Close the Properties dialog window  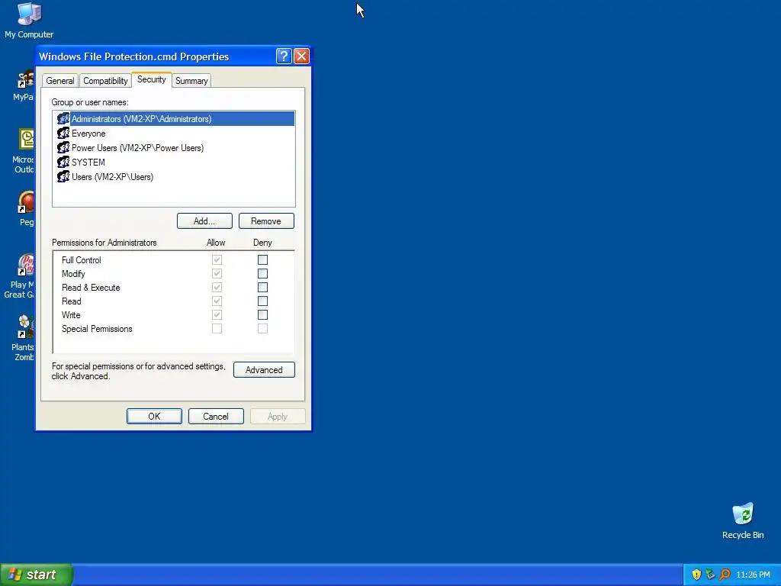pyautogui.click(x=301, y=56)
